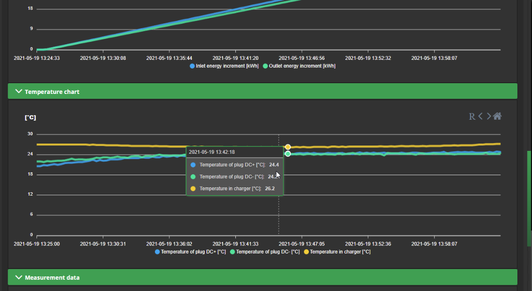Toggle Outlet energy increment series in legend

coord(299,66)
